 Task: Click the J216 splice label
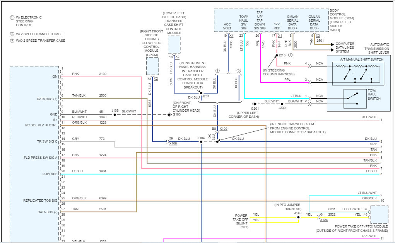point(282,55)
